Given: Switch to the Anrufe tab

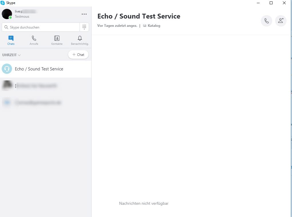Looking at the screenshot, I should 34,40.
